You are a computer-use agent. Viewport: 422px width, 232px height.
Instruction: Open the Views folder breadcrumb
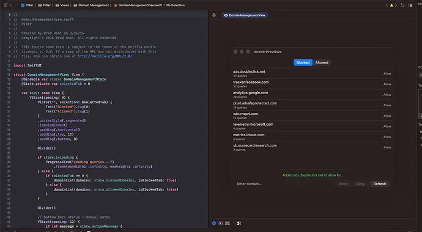62,5
